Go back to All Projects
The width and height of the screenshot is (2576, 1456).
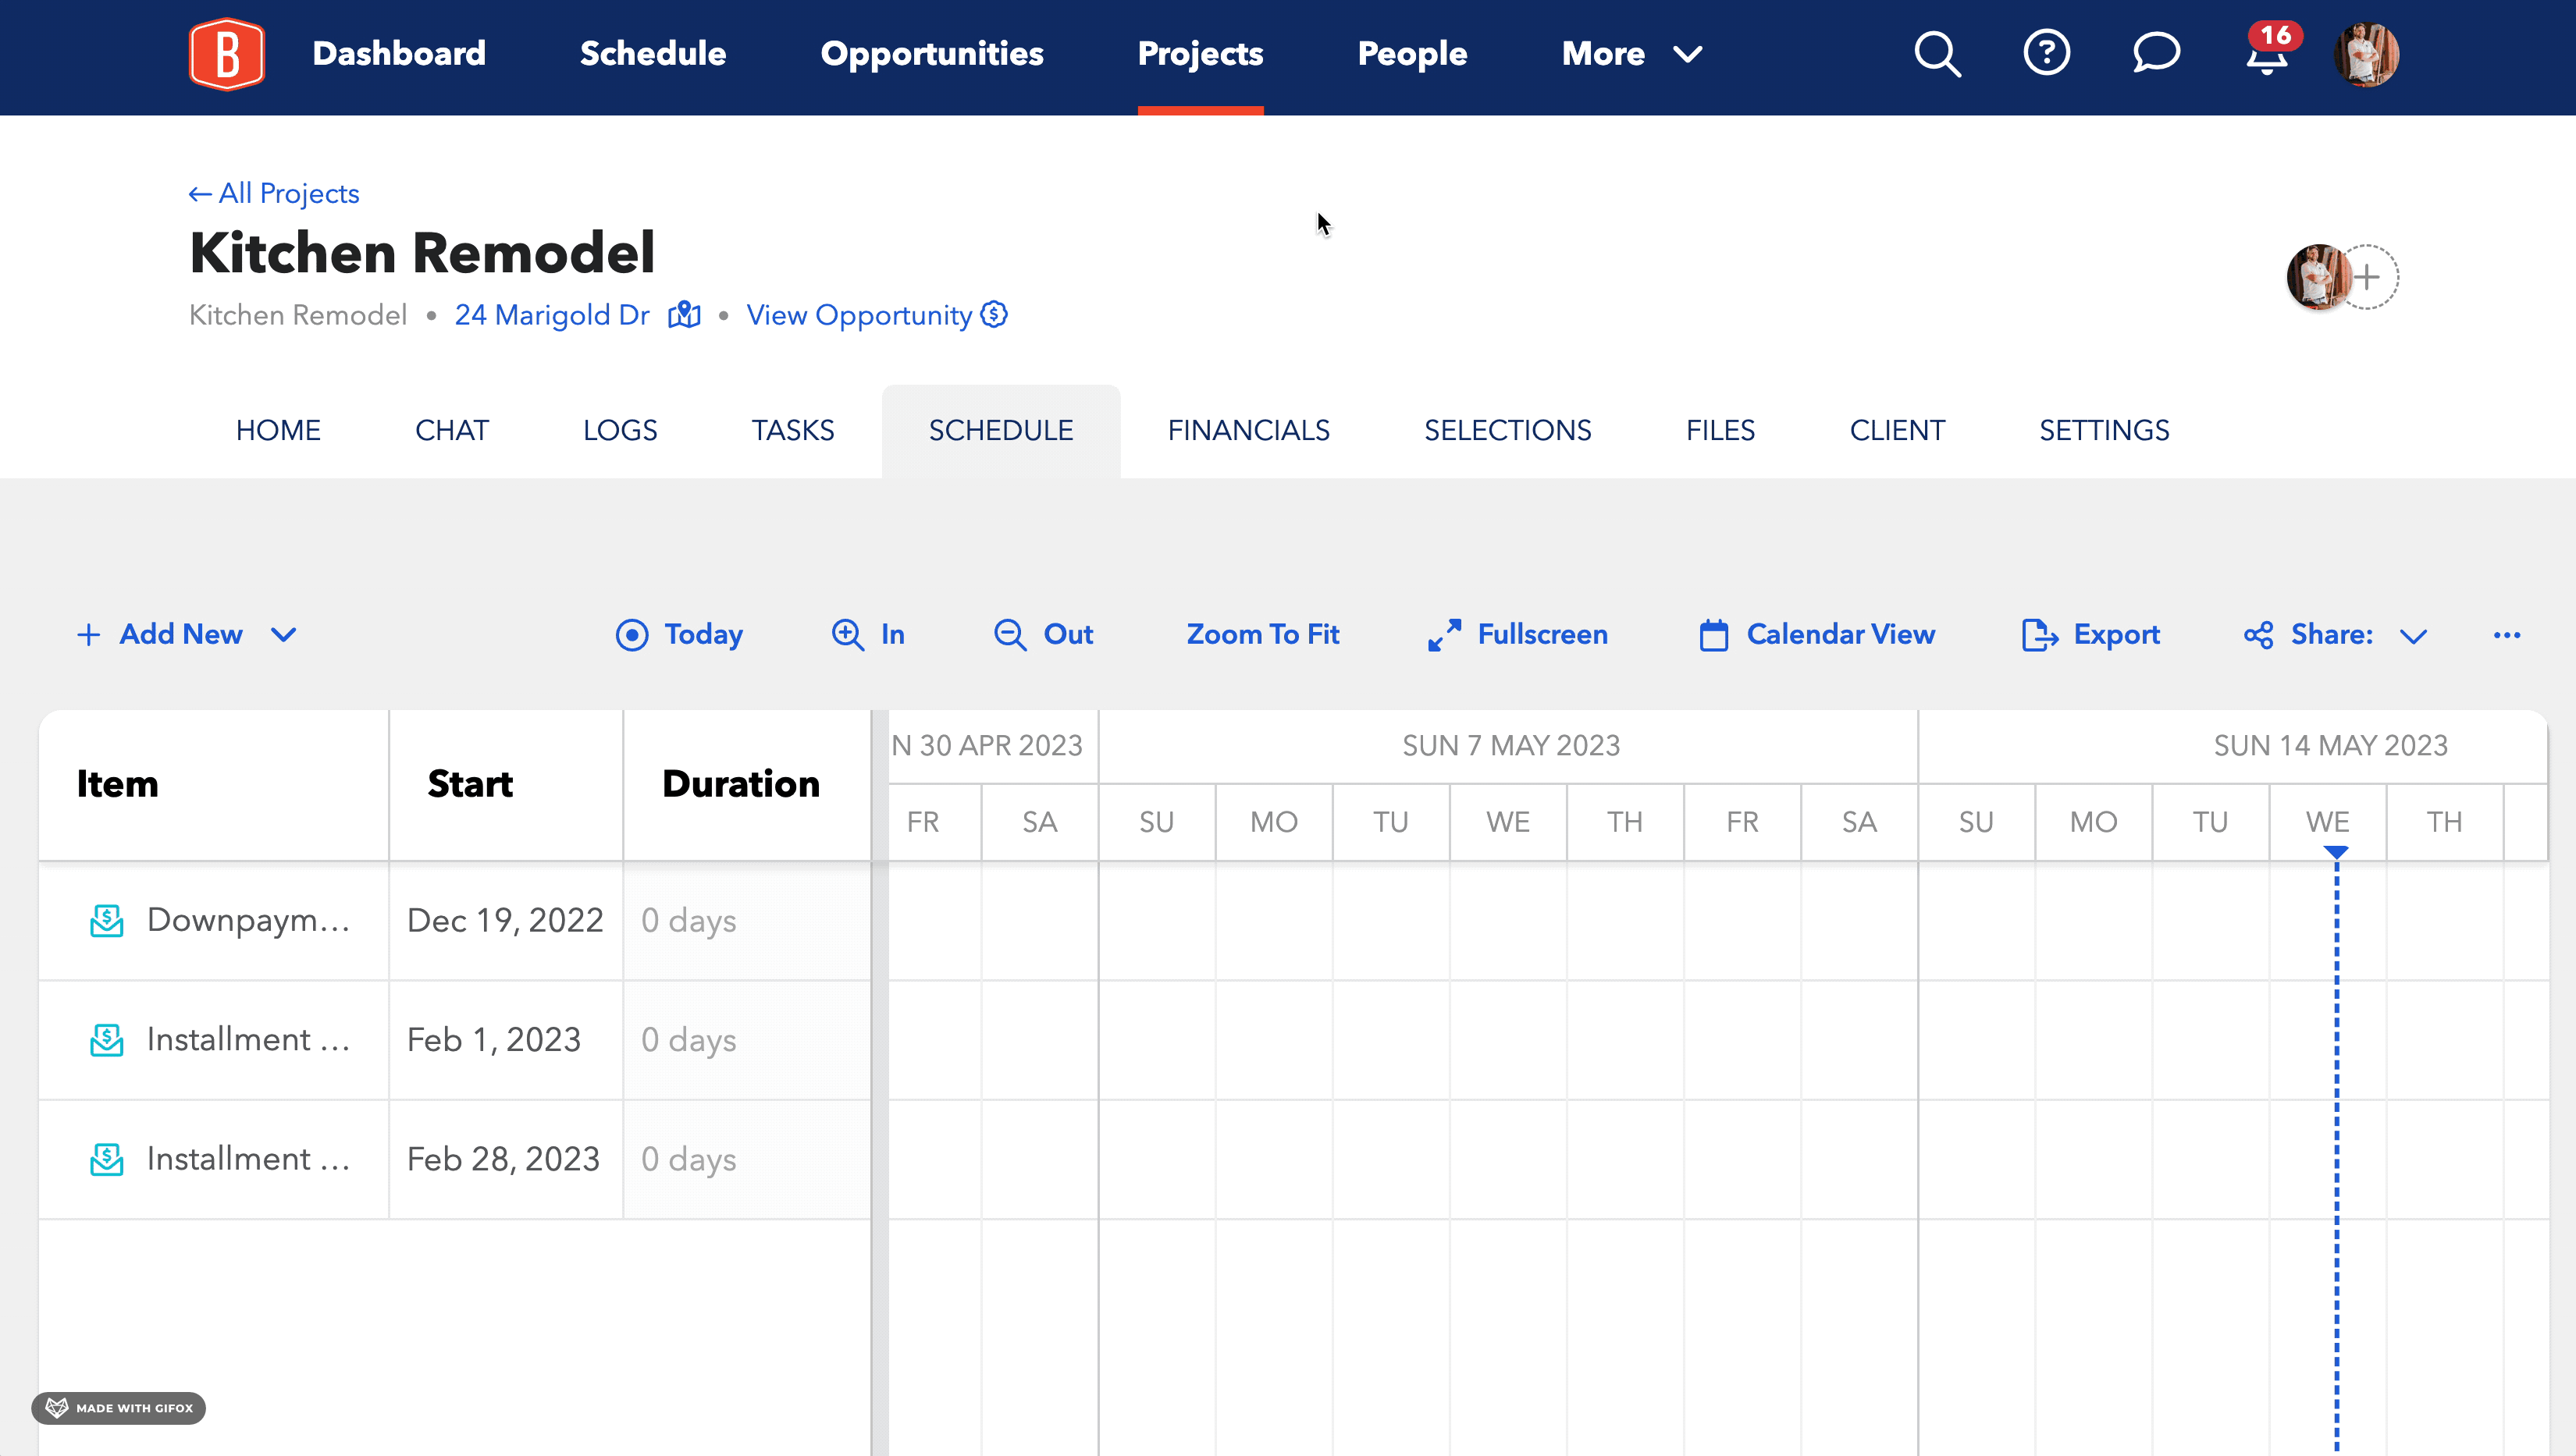273,193
